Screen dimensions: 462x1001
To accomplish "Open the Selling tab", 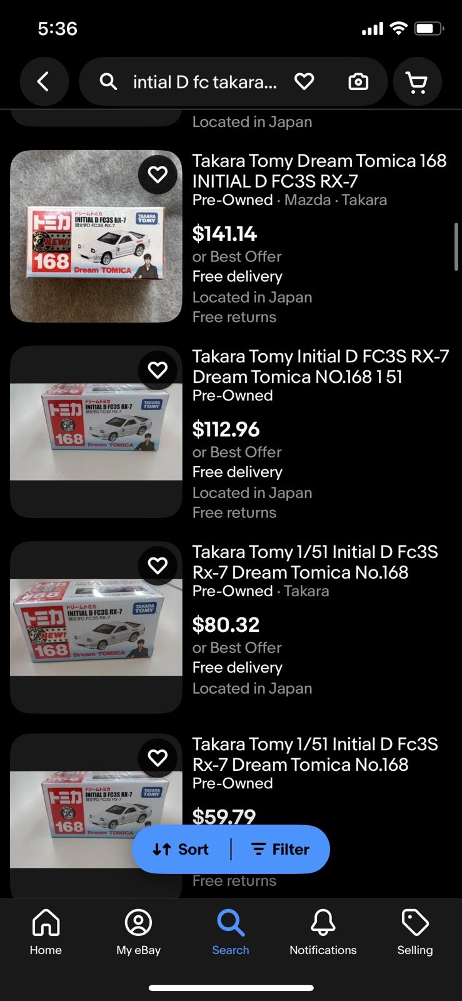I will pyautogui.click(x=414, y=932).
